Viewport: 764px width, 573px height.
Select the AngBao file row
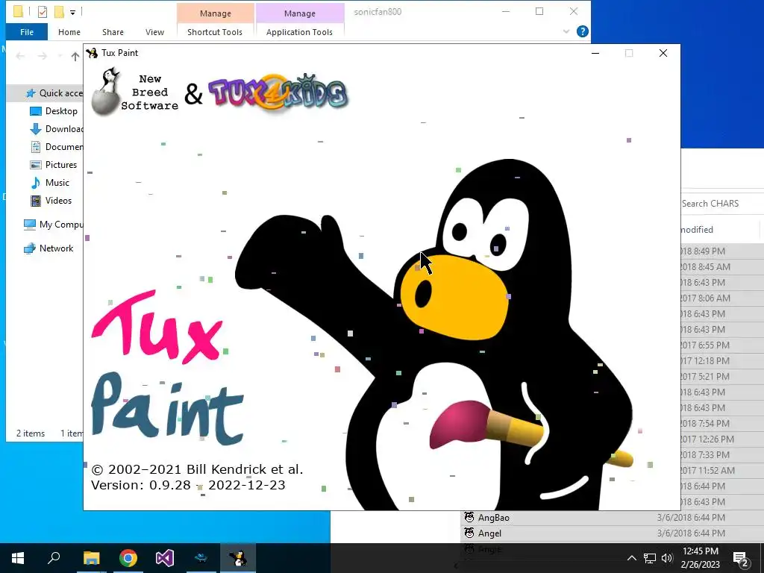tap(612, 518)
